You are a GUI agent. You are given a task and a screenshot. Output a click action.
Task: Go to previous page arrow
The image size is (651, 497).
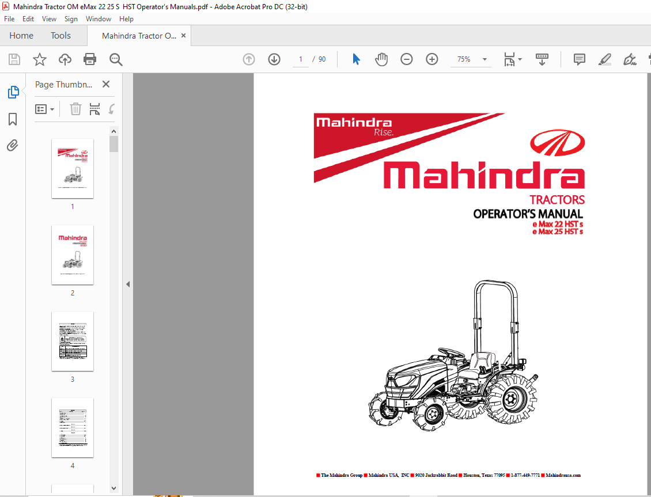(x=249, y=59)
